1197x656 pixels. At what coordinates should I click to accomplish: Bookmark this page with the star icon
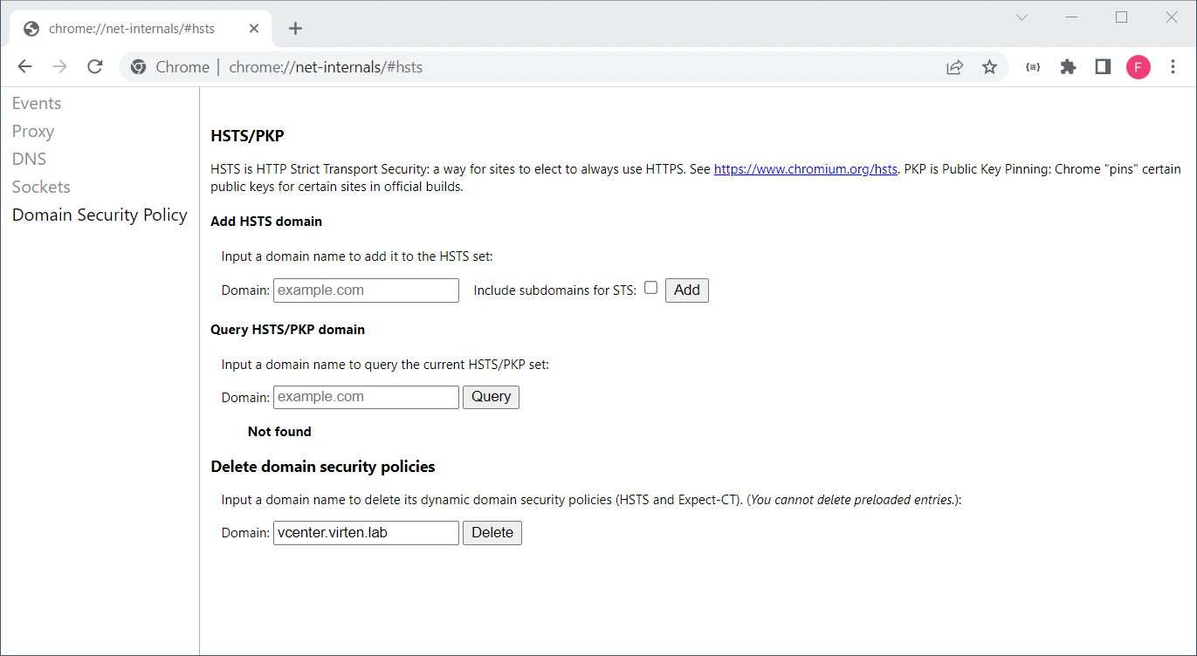coord(989,67)
